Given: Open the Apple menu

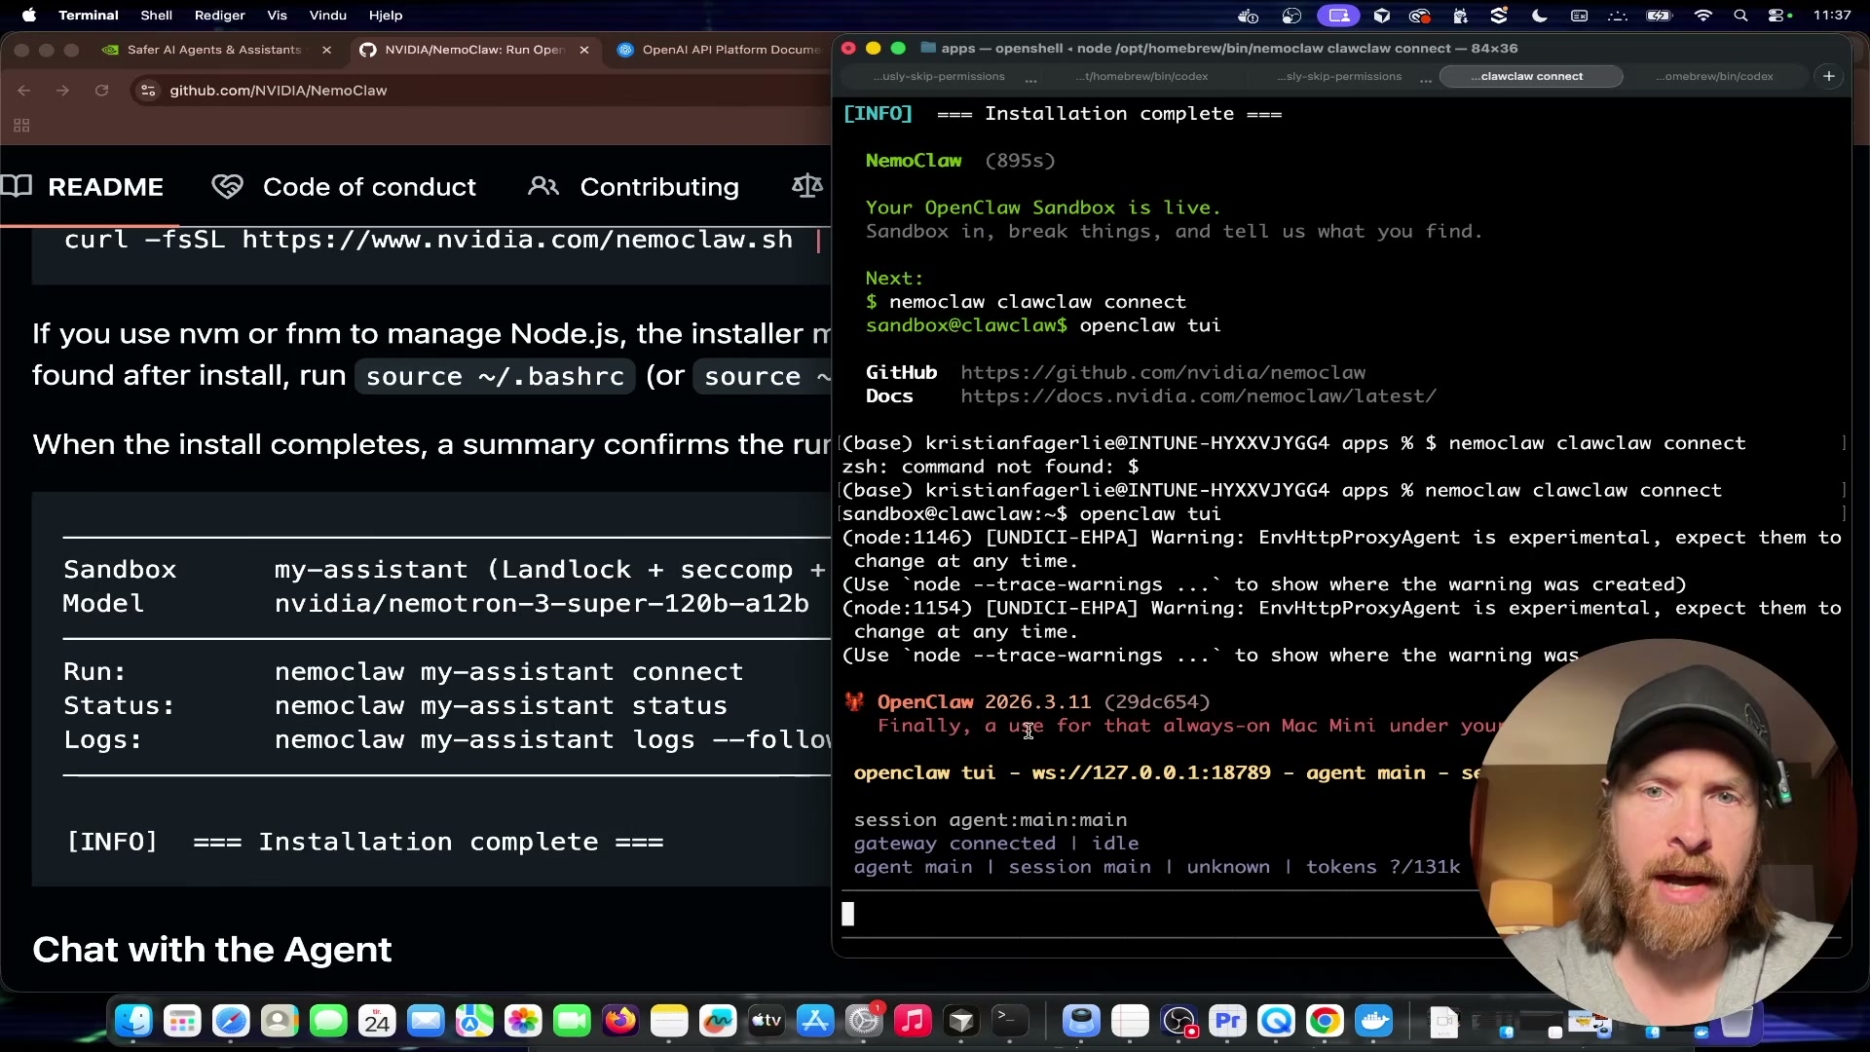Looking at the screenshot, I should coord(29,15).
